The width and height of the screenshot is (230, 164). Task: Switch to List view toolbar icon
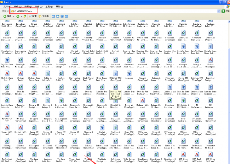click(58, 16)
